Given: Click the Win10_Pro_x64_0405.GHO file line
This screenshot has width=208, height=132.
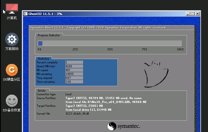Looking at the screenshot, I should click(x=106, y=102).
